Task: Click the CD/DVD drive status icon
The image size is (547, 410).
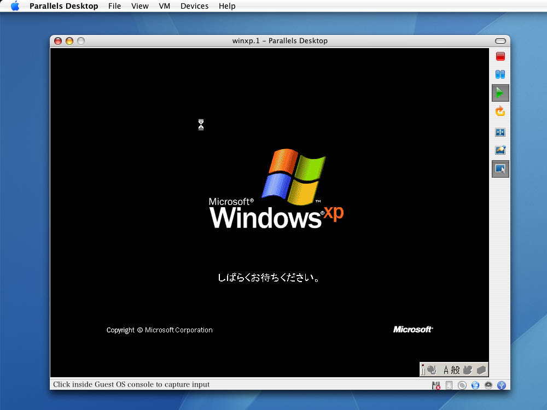Action: pyautogui.click(x=462, y=385)
